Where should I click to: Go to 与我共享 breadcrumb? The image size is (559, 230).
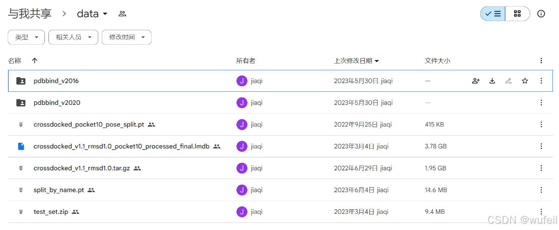(30, 14)
